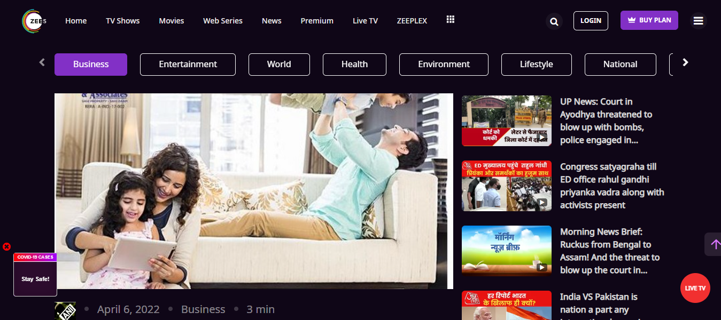Switch to the Health category

click(354, 65)
